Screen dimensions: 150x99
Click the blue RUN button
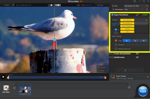[143, 91]
